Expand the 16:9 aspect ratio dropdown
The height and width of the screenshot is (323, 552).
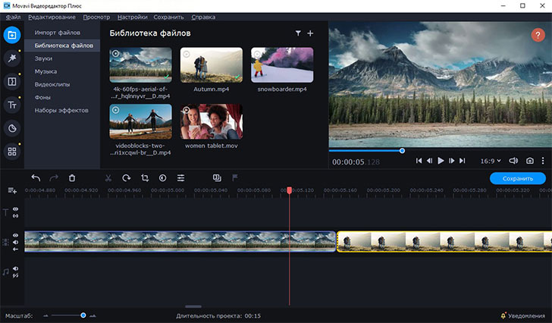[x=491, y=161]
